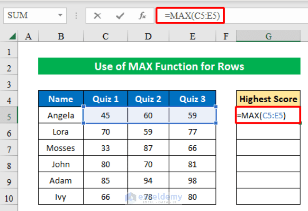
Task: Select column G header
Action: point(268,36)
